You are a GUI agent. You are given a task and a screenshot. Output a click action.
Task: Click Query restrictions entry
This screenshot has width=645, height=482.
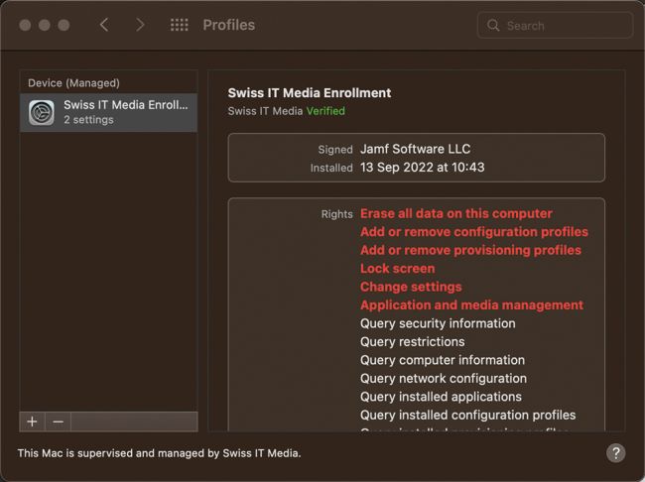(x=413, y=342)
